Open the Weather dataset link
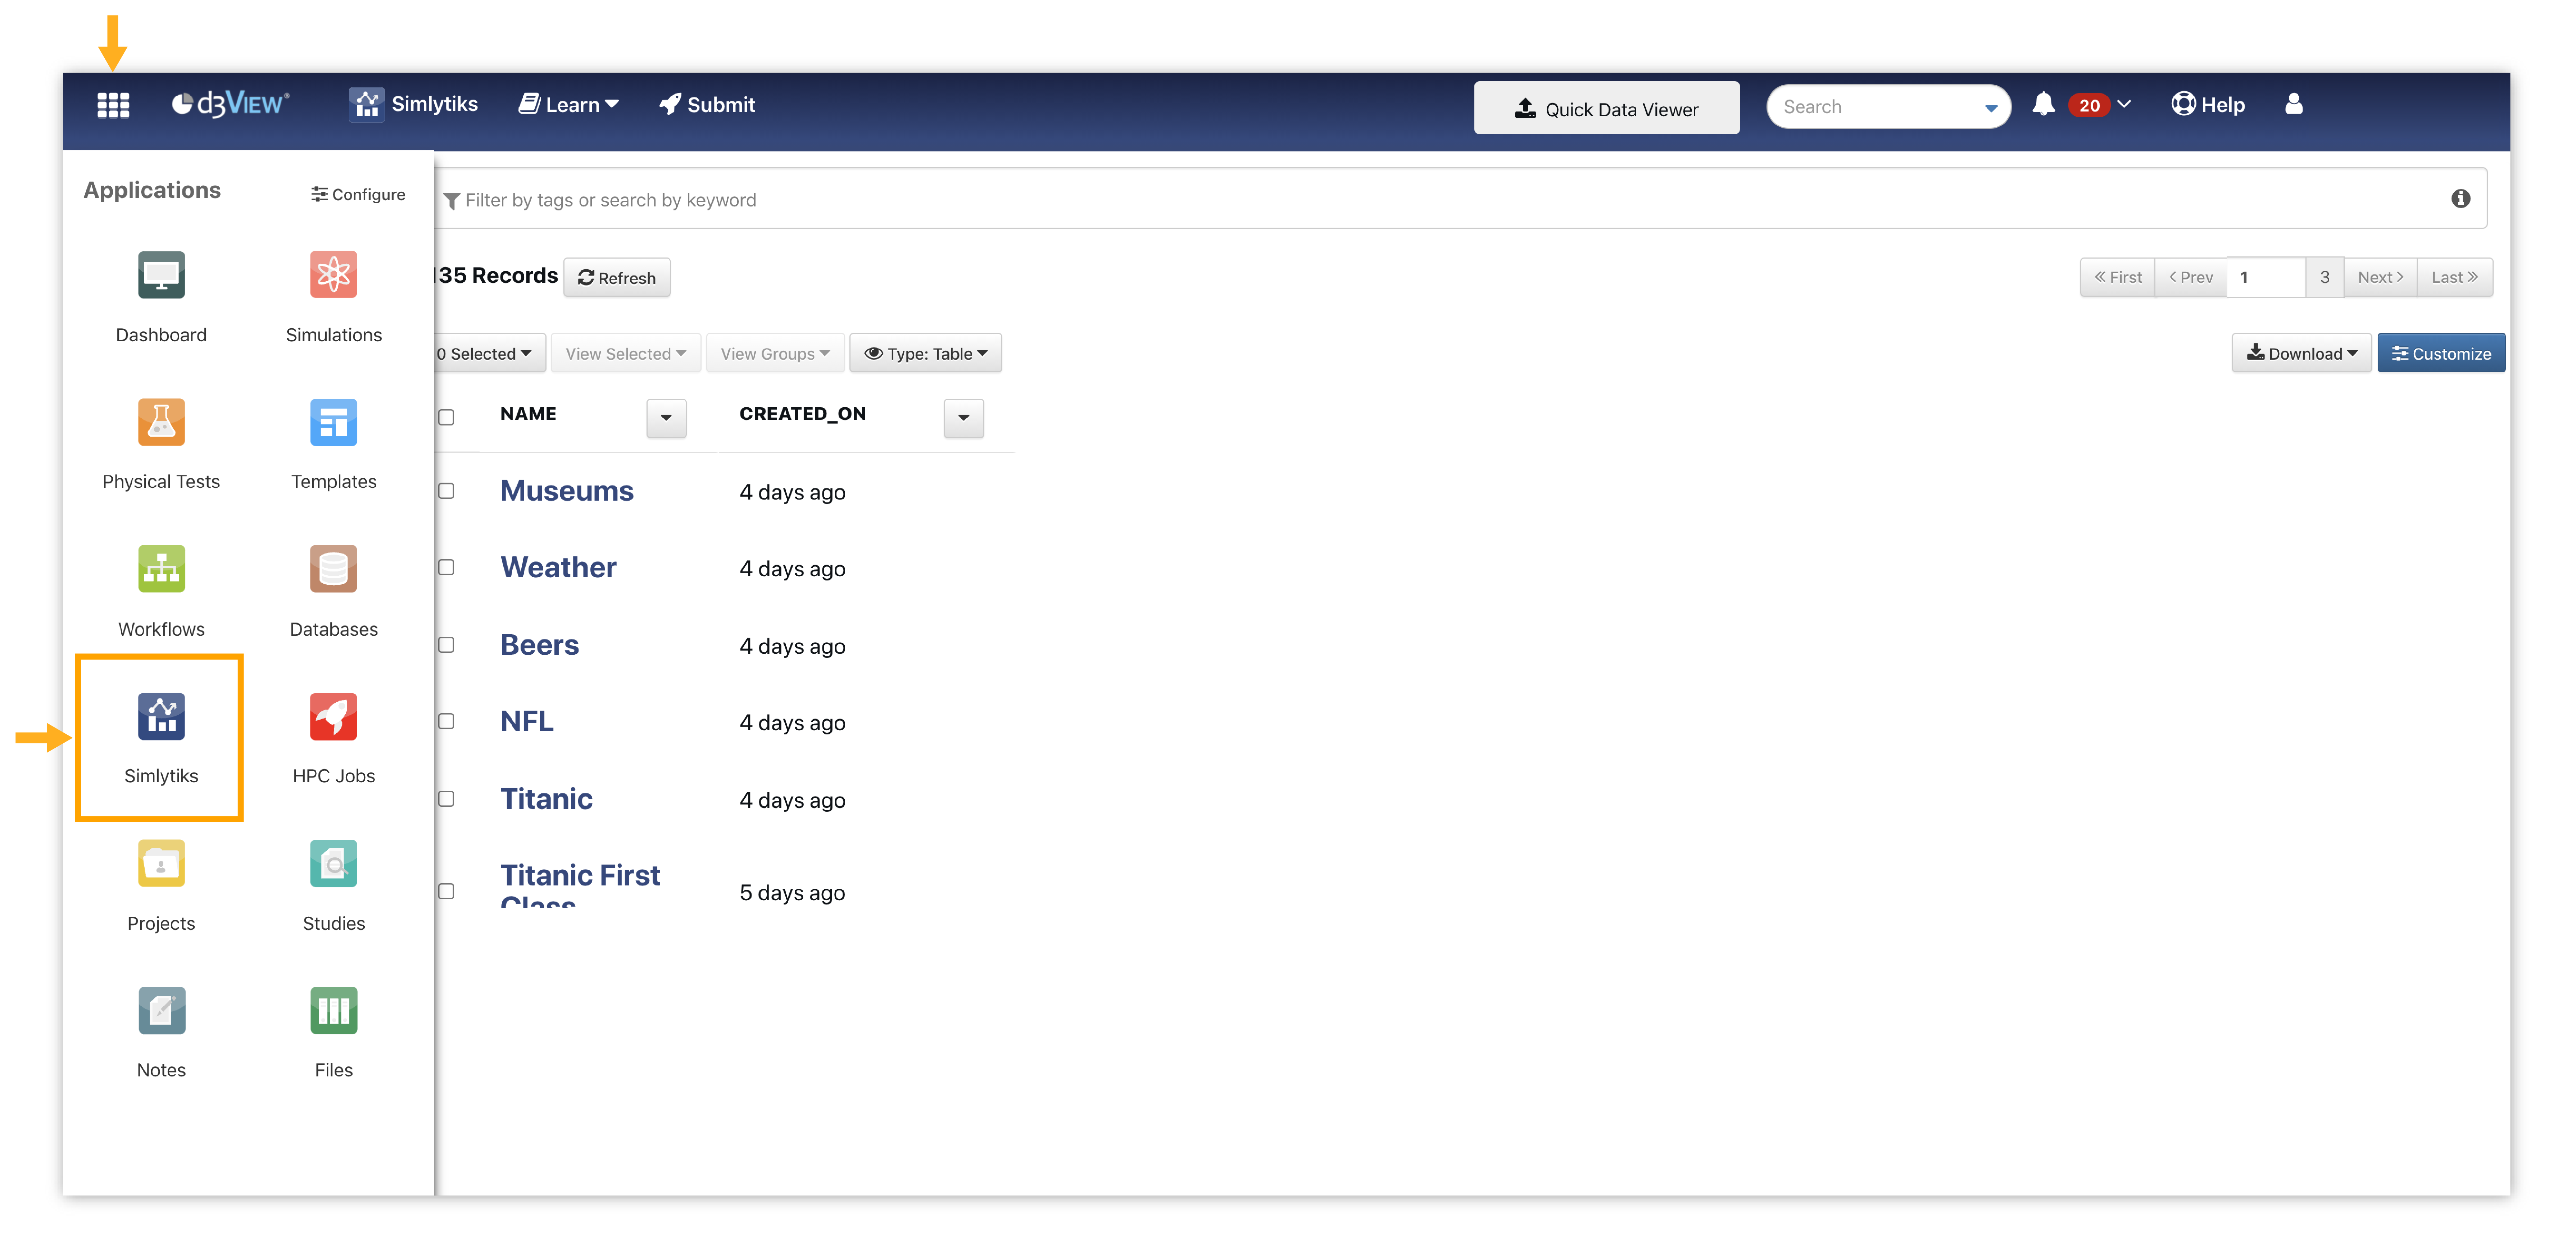Image resolution: width=2576 pixels, height=1253 pixels. click(558, 567)
